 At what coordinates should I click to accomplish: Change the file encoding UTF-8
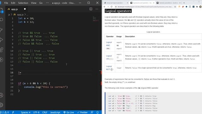(x=36, y=112)
